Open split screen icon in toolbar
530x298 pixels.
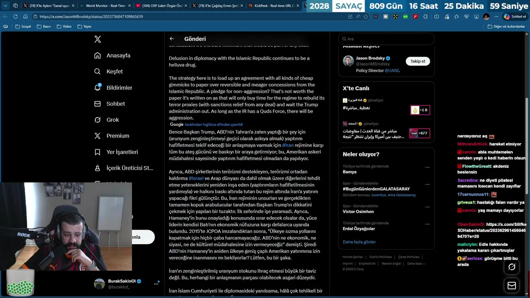(x=436, y=17)
